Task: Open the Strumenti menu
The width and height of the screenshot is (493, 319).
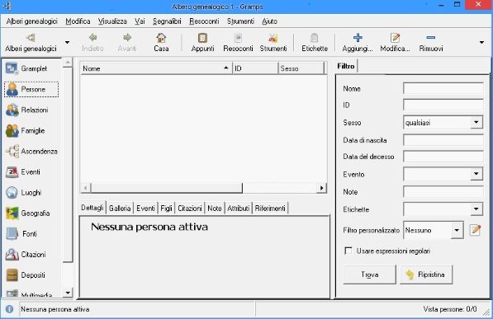Action: [x=240, y=21]
